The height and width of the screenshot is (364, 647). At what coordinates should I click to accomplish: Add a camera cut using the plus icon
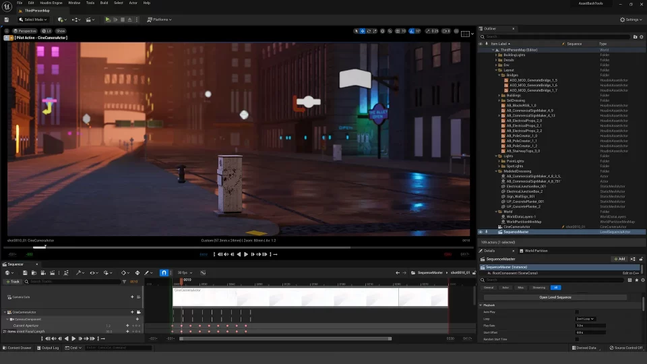click(x=132, y=297)
